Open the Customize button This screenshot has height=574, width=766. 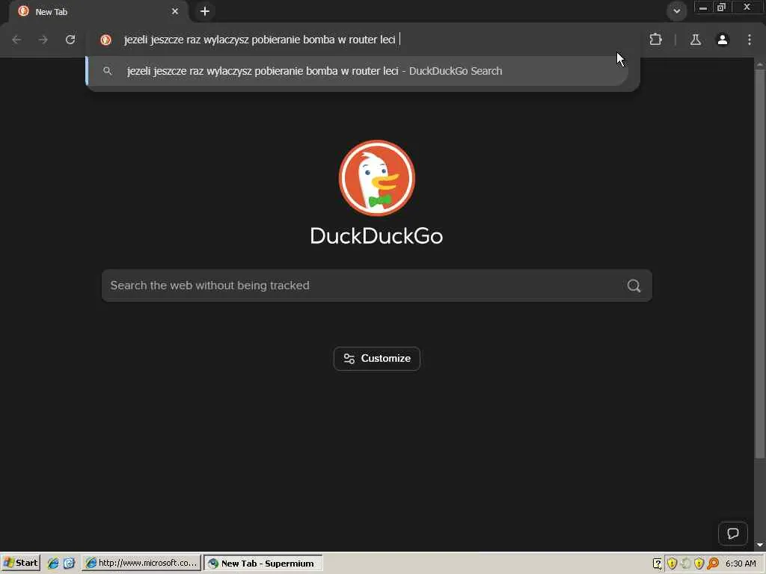377,359
